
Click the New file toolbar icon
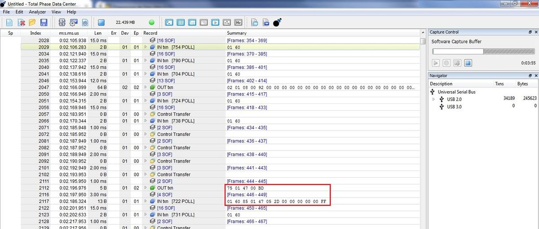coord(9,22)
